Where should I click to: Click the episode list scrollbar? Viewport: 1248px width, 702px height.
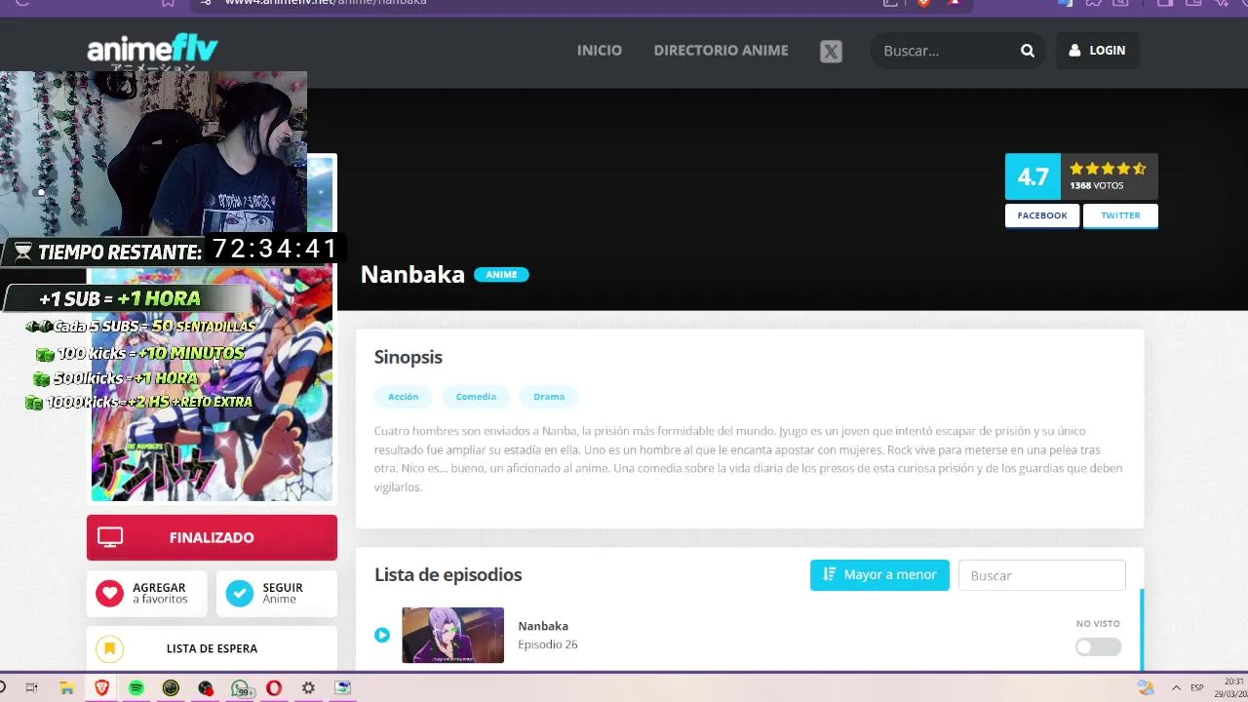pos(1141,630)
